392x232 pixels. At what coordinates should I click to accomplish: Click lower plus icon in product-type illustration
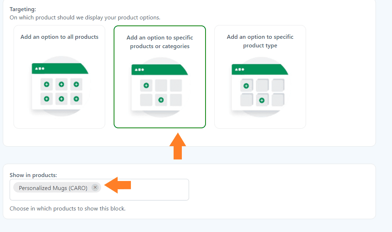[262, 100]
